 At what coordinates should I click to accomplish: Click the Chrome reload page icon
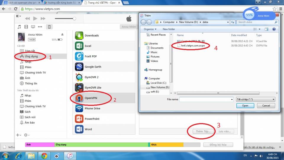coord(16,9)
